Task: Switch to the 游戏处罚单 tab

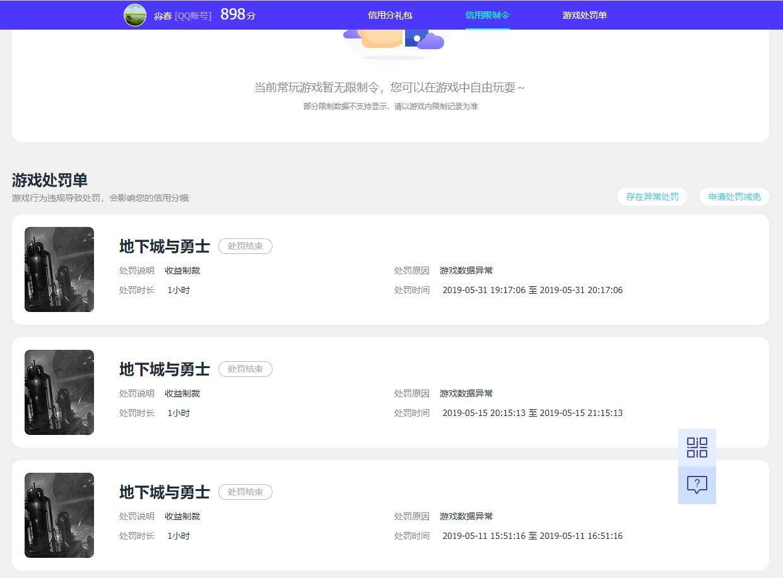Action: (585, 15)
